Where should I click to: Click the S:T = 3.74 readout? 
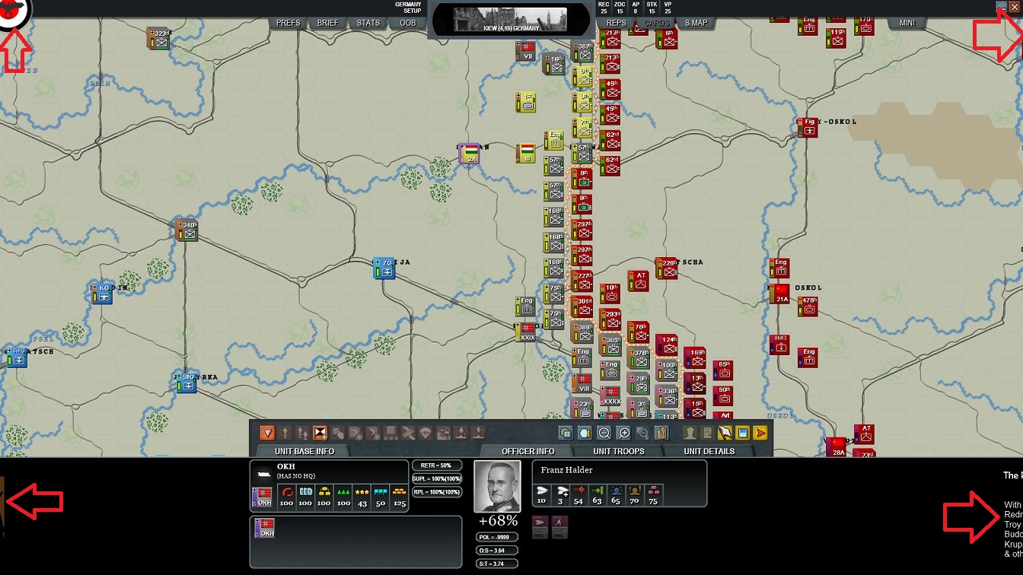498,564
